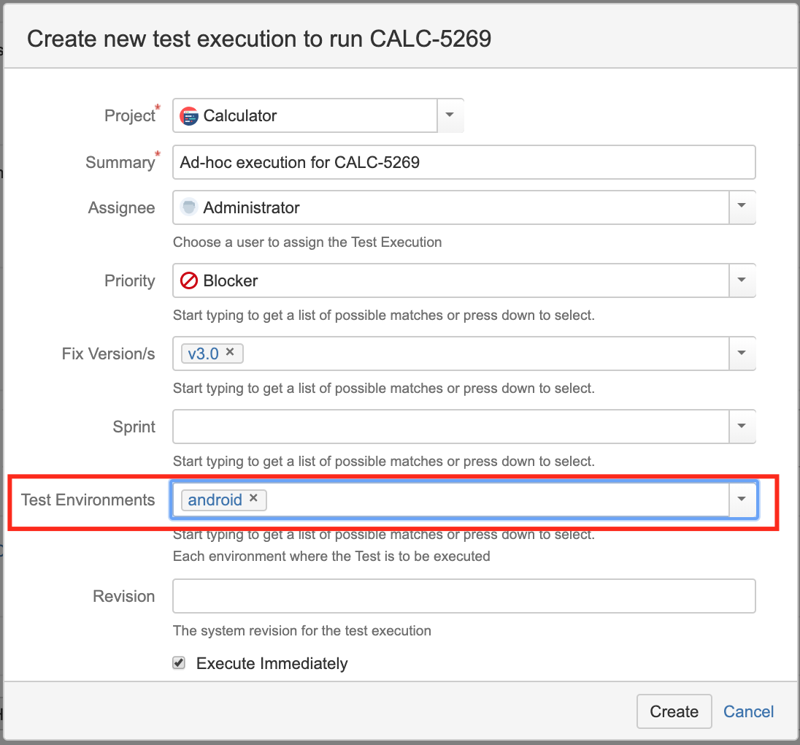The height and width of the screenshot is (745, 800).
Task: Expand the Assignee dropdown
Action: [742, 207]
